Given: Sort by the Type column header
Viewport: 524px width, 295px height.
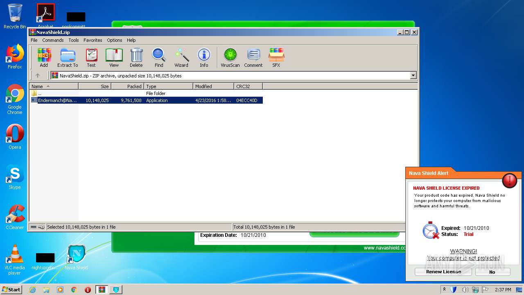Looking at the screenshot, I should point(169,86).
